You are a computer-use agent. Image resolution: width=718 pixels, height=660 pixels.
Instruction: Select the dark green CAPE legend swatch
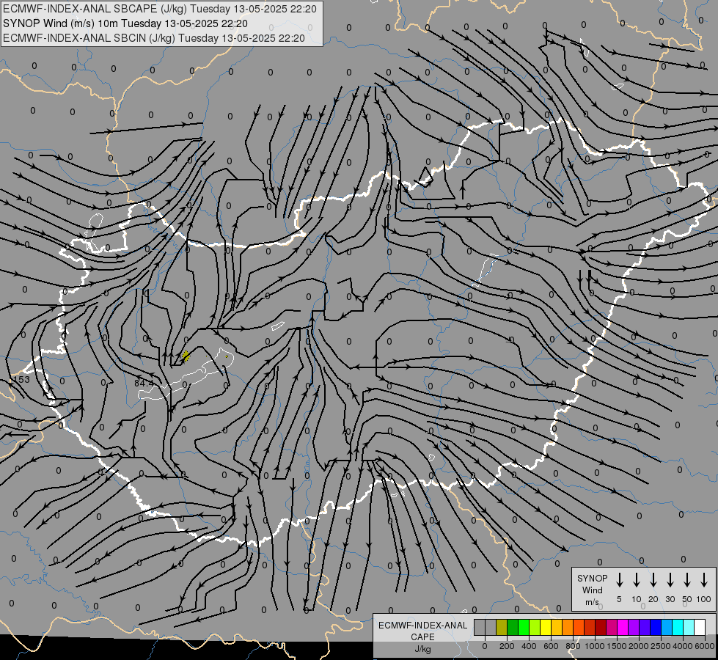pos(513,627)
